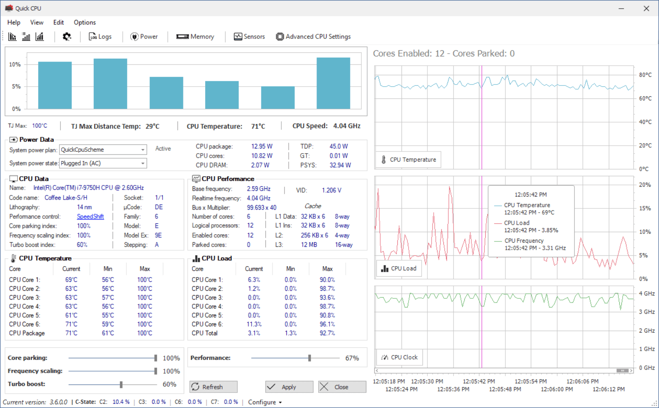The image size is (659, 408).
Task: Expand the System power state dropdown
Action: (x=143, y=163)
